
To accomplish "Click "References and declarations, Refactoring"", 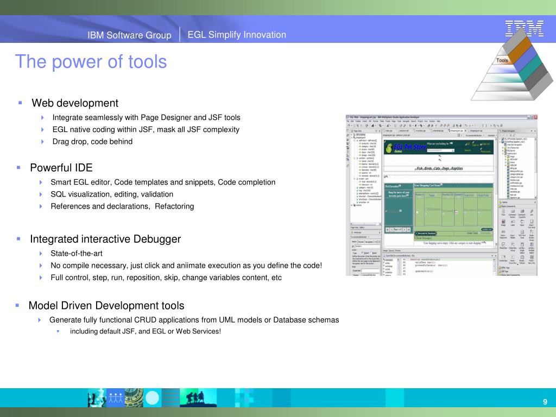I will coord(122,206).
